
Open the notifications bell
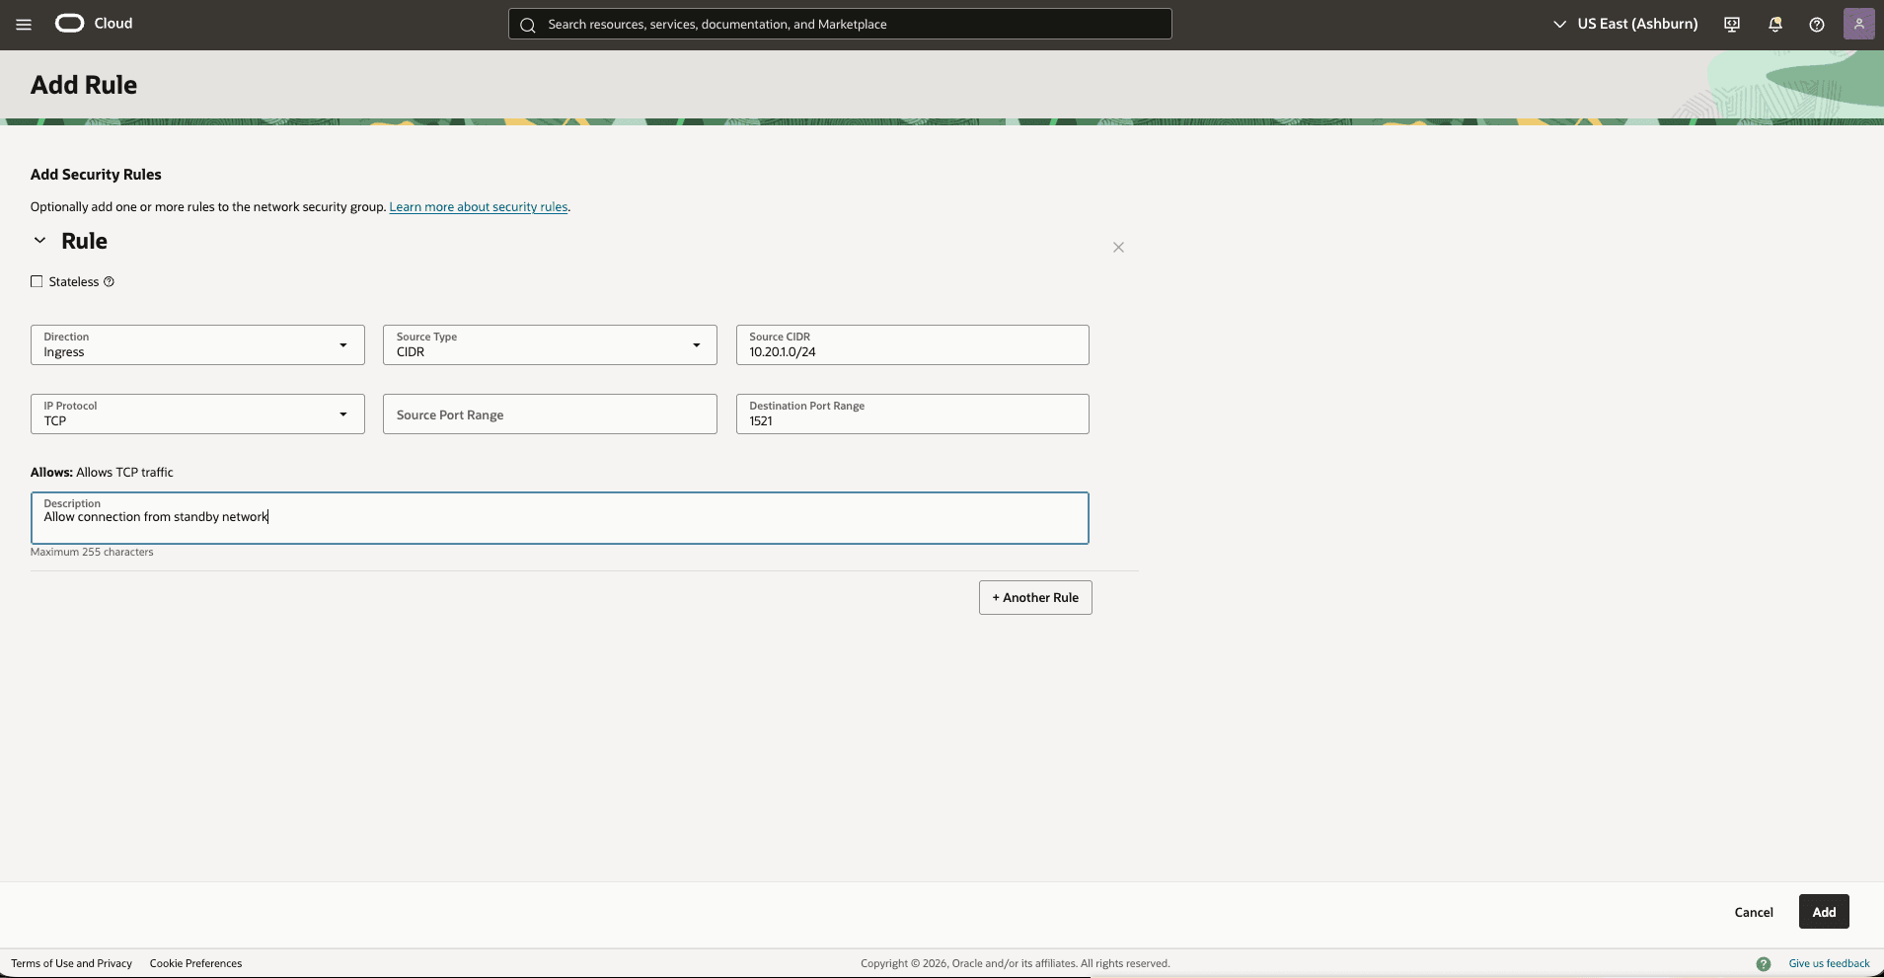pyautogui.click(x=1773, y=24)
